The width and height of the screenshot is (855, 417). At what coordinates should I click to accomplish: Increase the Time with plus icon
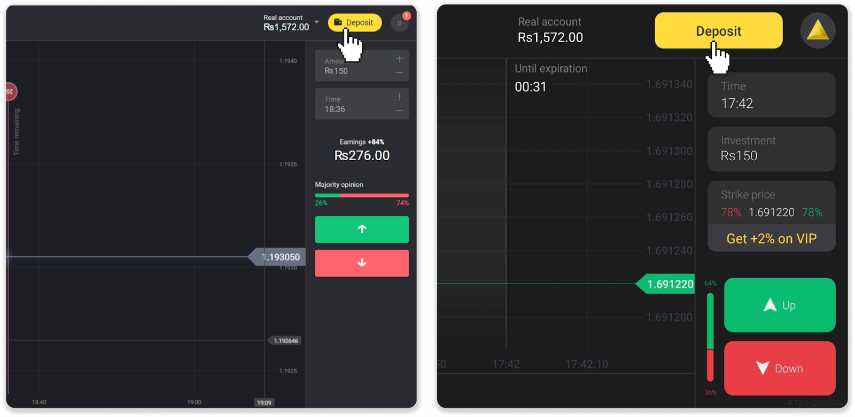pos(399,97)
